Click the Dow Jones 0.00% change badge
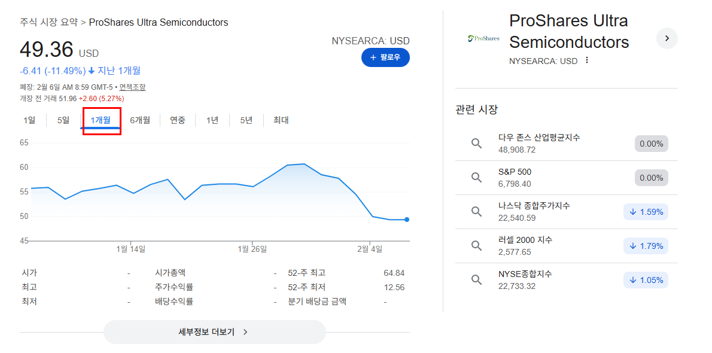 [651, 144]
